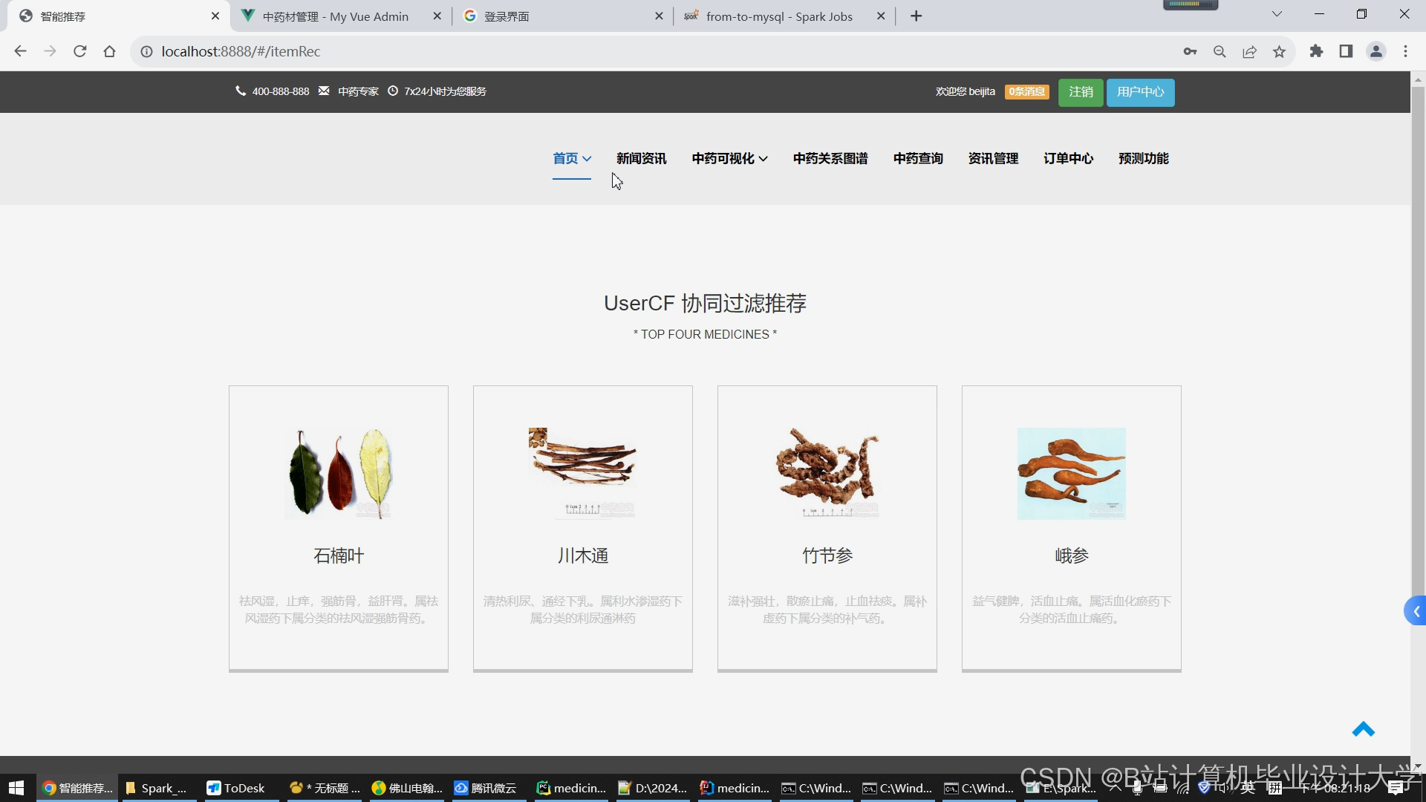Click the green 注销 logout button
The width and height of the screenshot is (1426, 802).
[1080, 92]
